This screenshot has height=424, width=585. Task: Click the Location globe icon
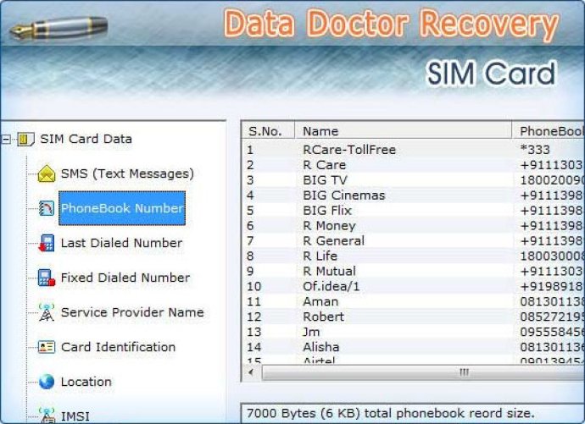[47, 382]
